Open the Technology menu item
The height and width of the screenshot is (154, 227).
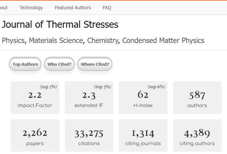tap(31, 8)
